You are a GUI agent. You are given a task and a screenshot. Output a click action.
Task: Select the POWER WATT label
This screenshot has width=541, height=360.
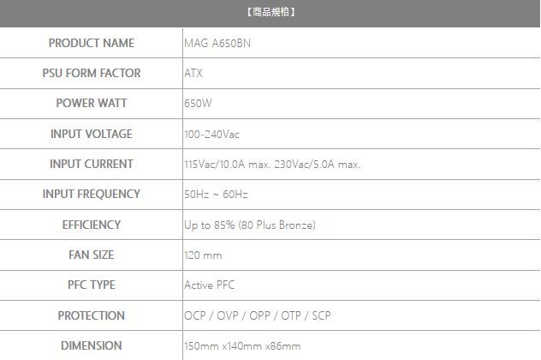[92, 103]
